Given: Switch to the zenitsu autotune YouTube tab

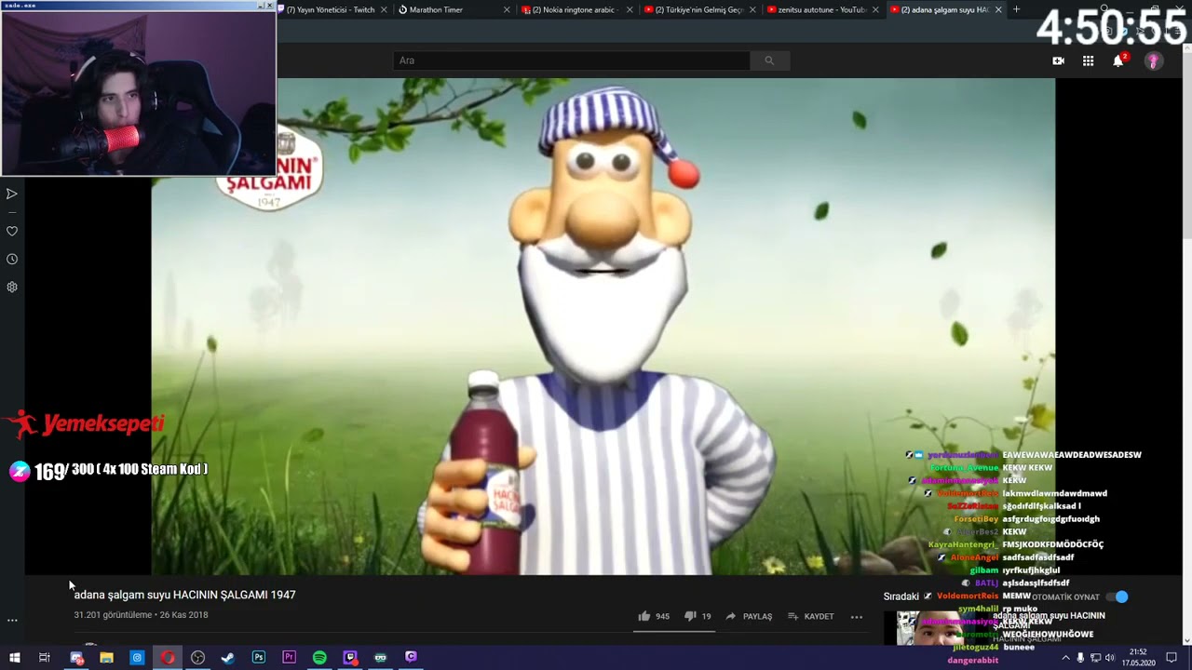Looking at the screenshot, I should click(822, 9).
